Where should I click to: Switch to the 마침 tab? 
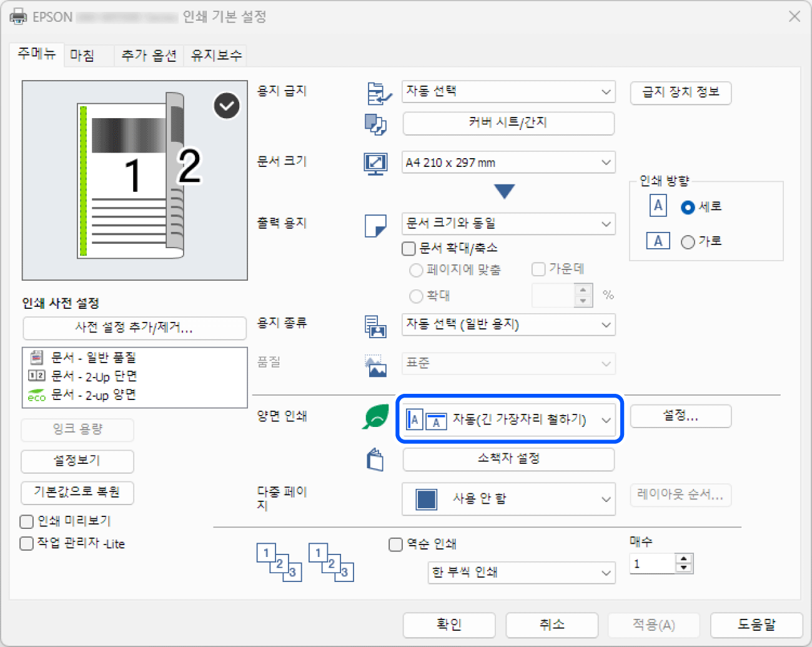(x=82, y=56)
